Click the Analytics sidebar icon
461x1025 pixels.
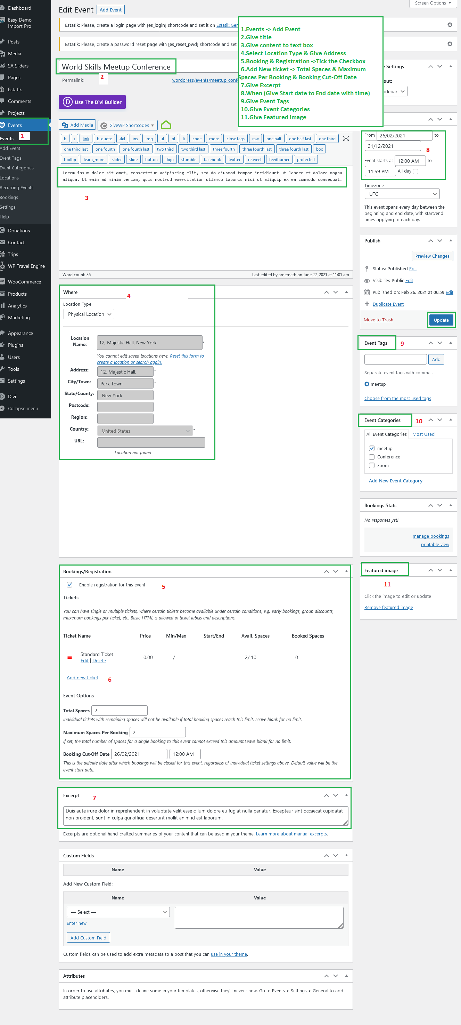pyautogui.click(x=2, y=306)
